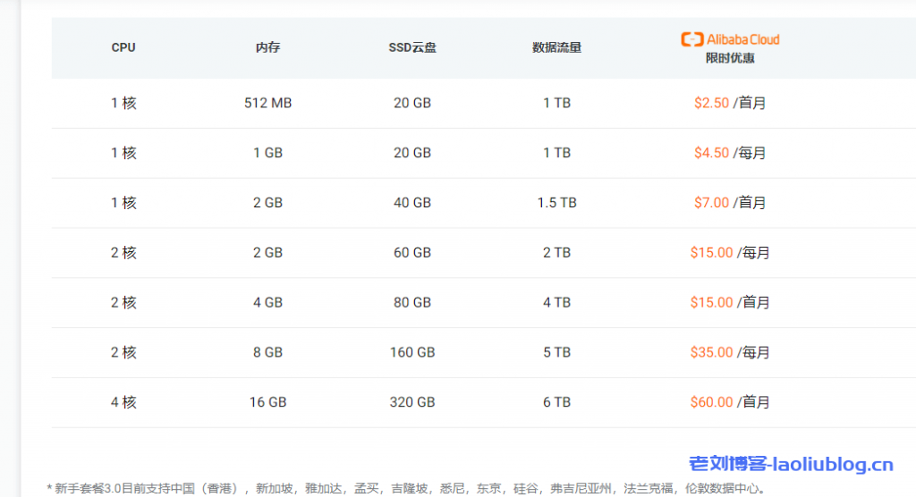Click the $60.00 first-month price

tap(712, 402)
